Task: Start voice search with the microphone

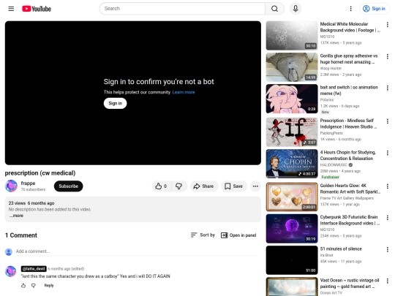Action: coord(296,9)
